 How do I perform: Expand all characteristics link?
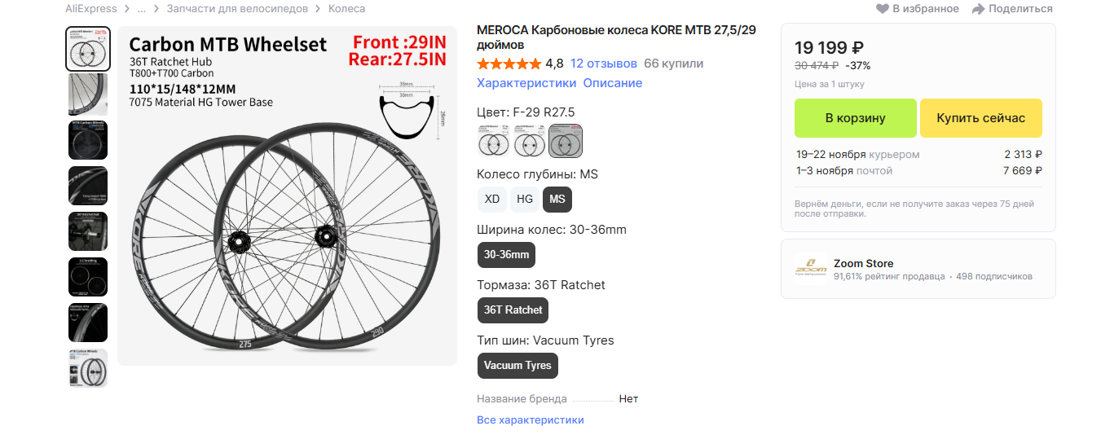coord(530,420)
